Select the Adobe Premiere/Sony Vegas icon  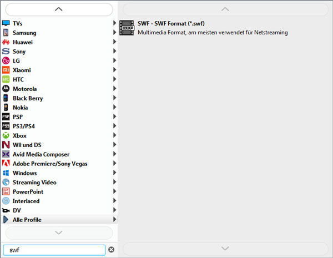coord(6,164)
